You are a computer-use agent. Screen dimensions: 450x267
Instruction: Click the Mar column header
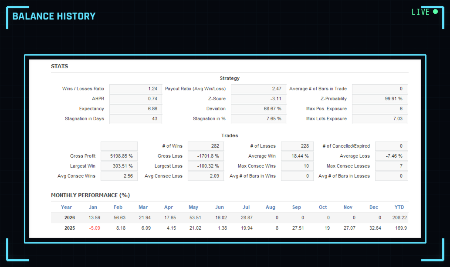143,207
